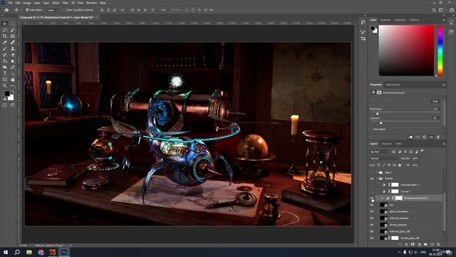This screenshot has width=456, height=257.
Task: Click the Home icon in options bar
Action: pos(6,10)
